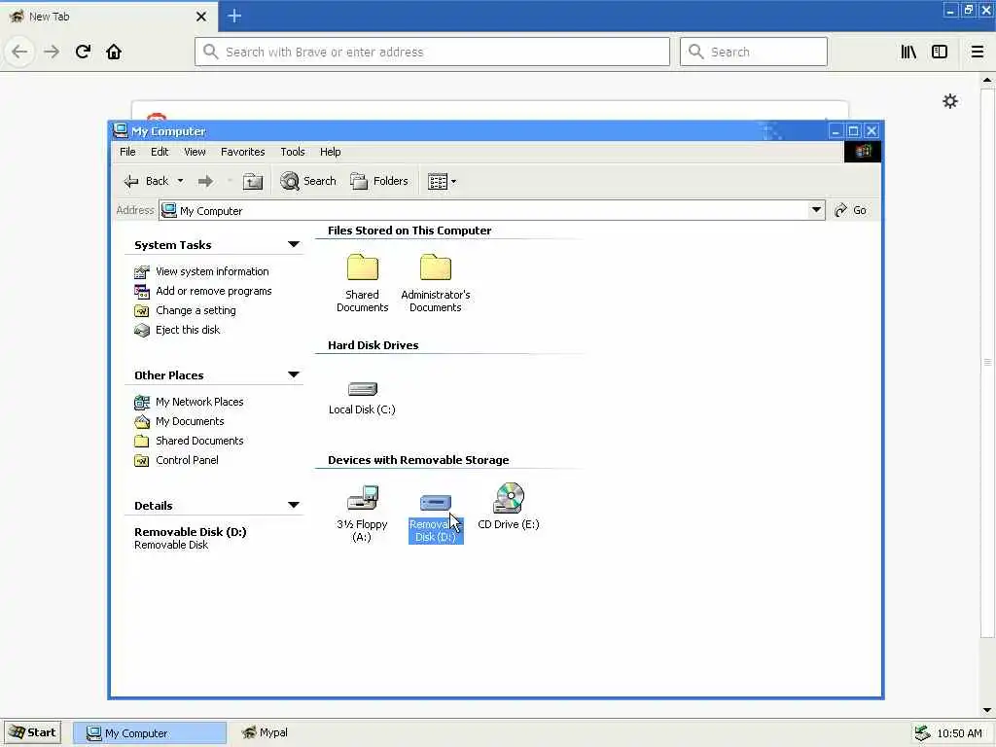Toggle the browser sidebar icon

point(940,52)
